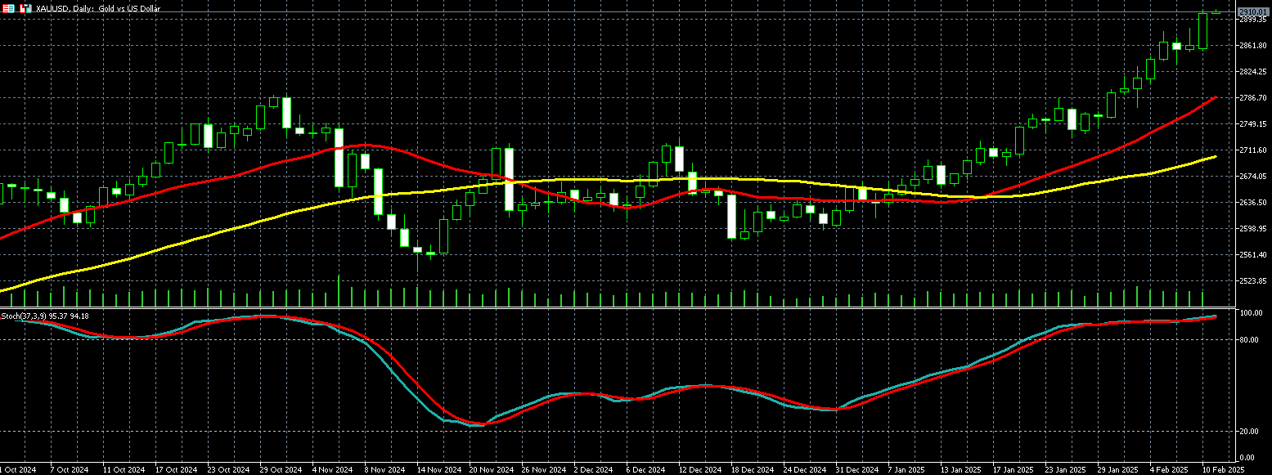The width and height of the screenshot is (1272, 475).
Task: Click price level 2674.05 on the scale
Action: pyautogui.click(x=1252, y=177)
